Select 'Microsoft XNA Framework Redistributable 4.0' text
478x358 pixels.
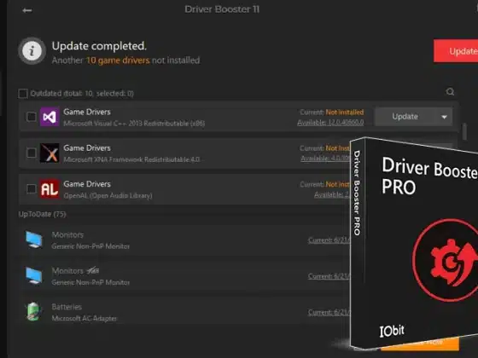[x=131, y=159]
